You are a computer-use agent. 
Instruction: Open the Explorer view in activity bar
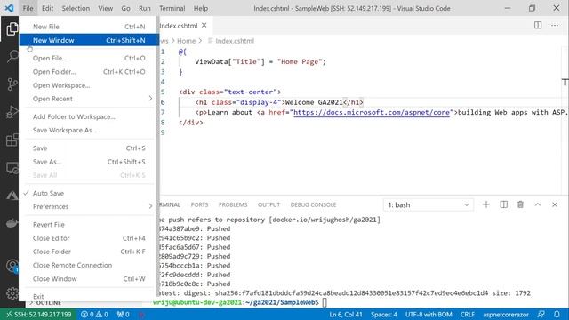[x=12, y=28]
